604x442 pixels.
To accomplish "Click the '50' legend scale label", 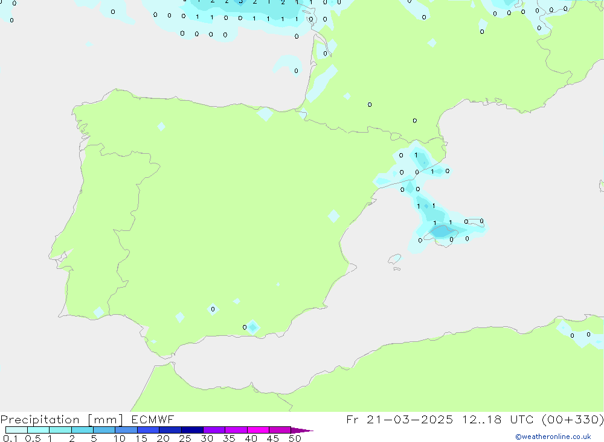I will coord(295,438).
